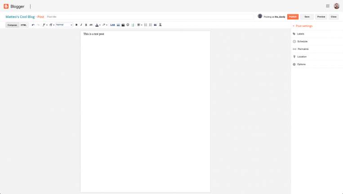The width and height of the screenshot is (343, 194).
Task: Undo the last edit
Action: [x=33, y=25]
